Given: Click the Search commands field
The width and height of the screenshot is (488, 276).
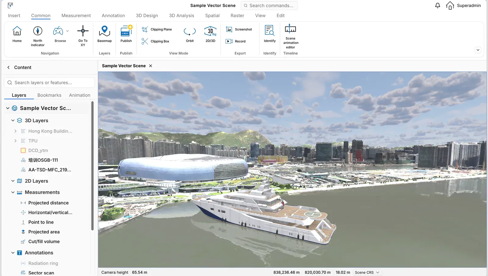Looking at the screenshot, I should pyautogui.click(x=269, y=5).
